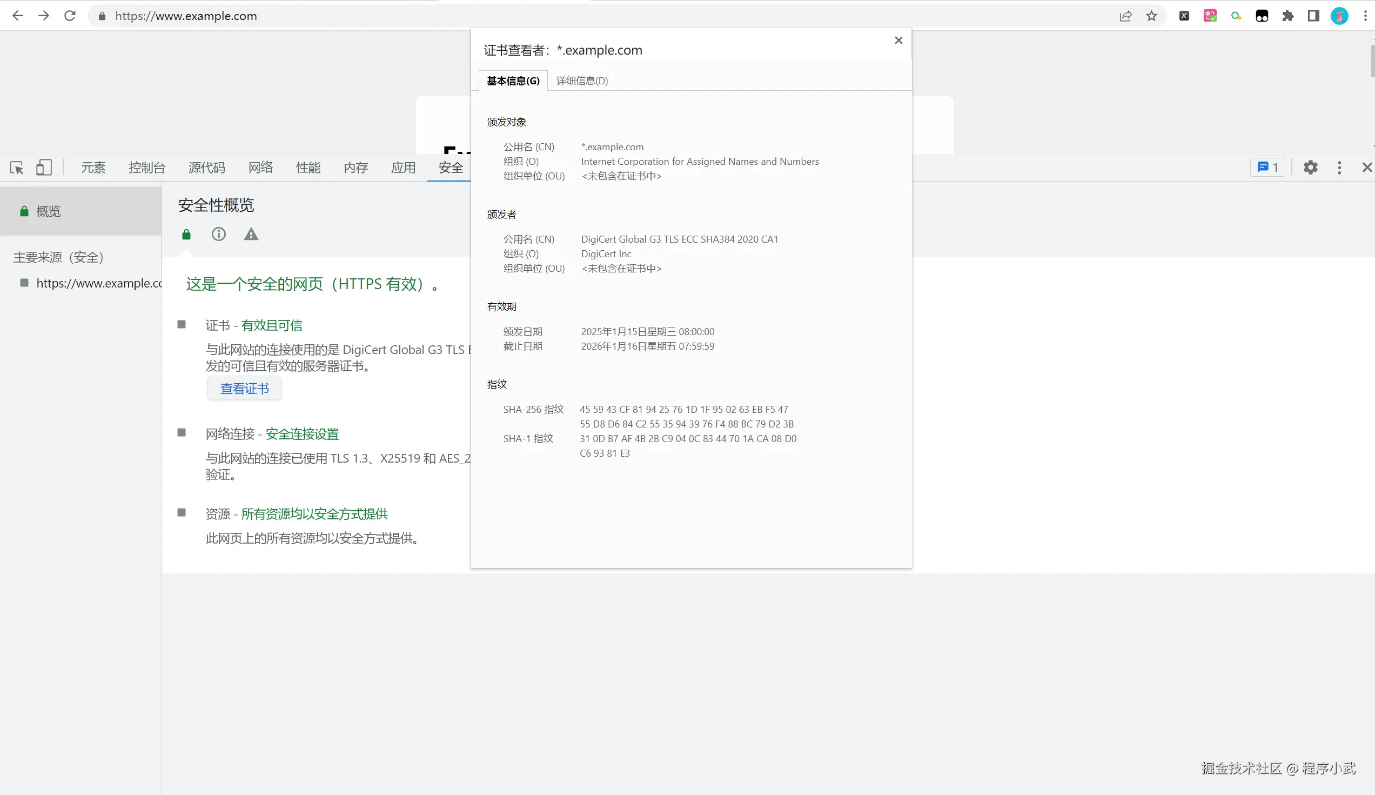Screen dimensions: 1375x795
Task: Switch to 详细信息(D) certificate tab
Action: tap(582, 81)
